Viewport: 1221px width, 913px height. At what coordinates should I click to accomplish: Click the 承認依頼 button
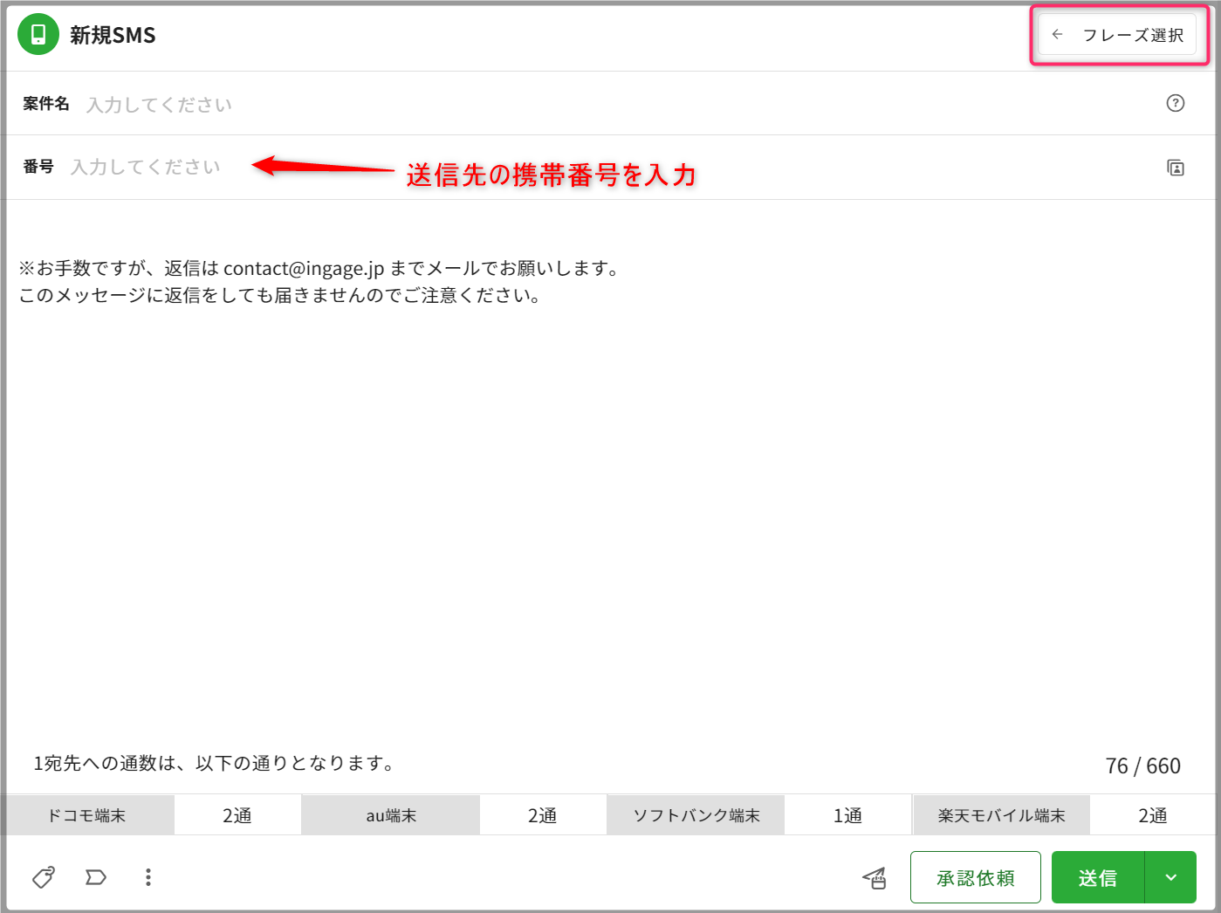pos(975,877)
